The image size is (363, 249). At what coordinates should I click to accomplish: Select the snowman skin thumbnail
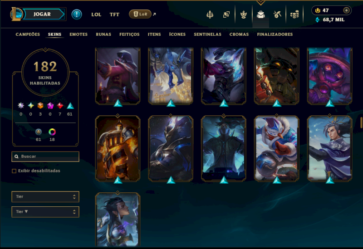(277, 149)
